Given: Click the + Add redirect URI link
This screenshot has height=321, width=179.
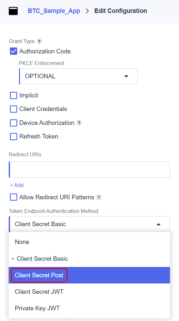Looking at the screenshot, I should point(17,185).
